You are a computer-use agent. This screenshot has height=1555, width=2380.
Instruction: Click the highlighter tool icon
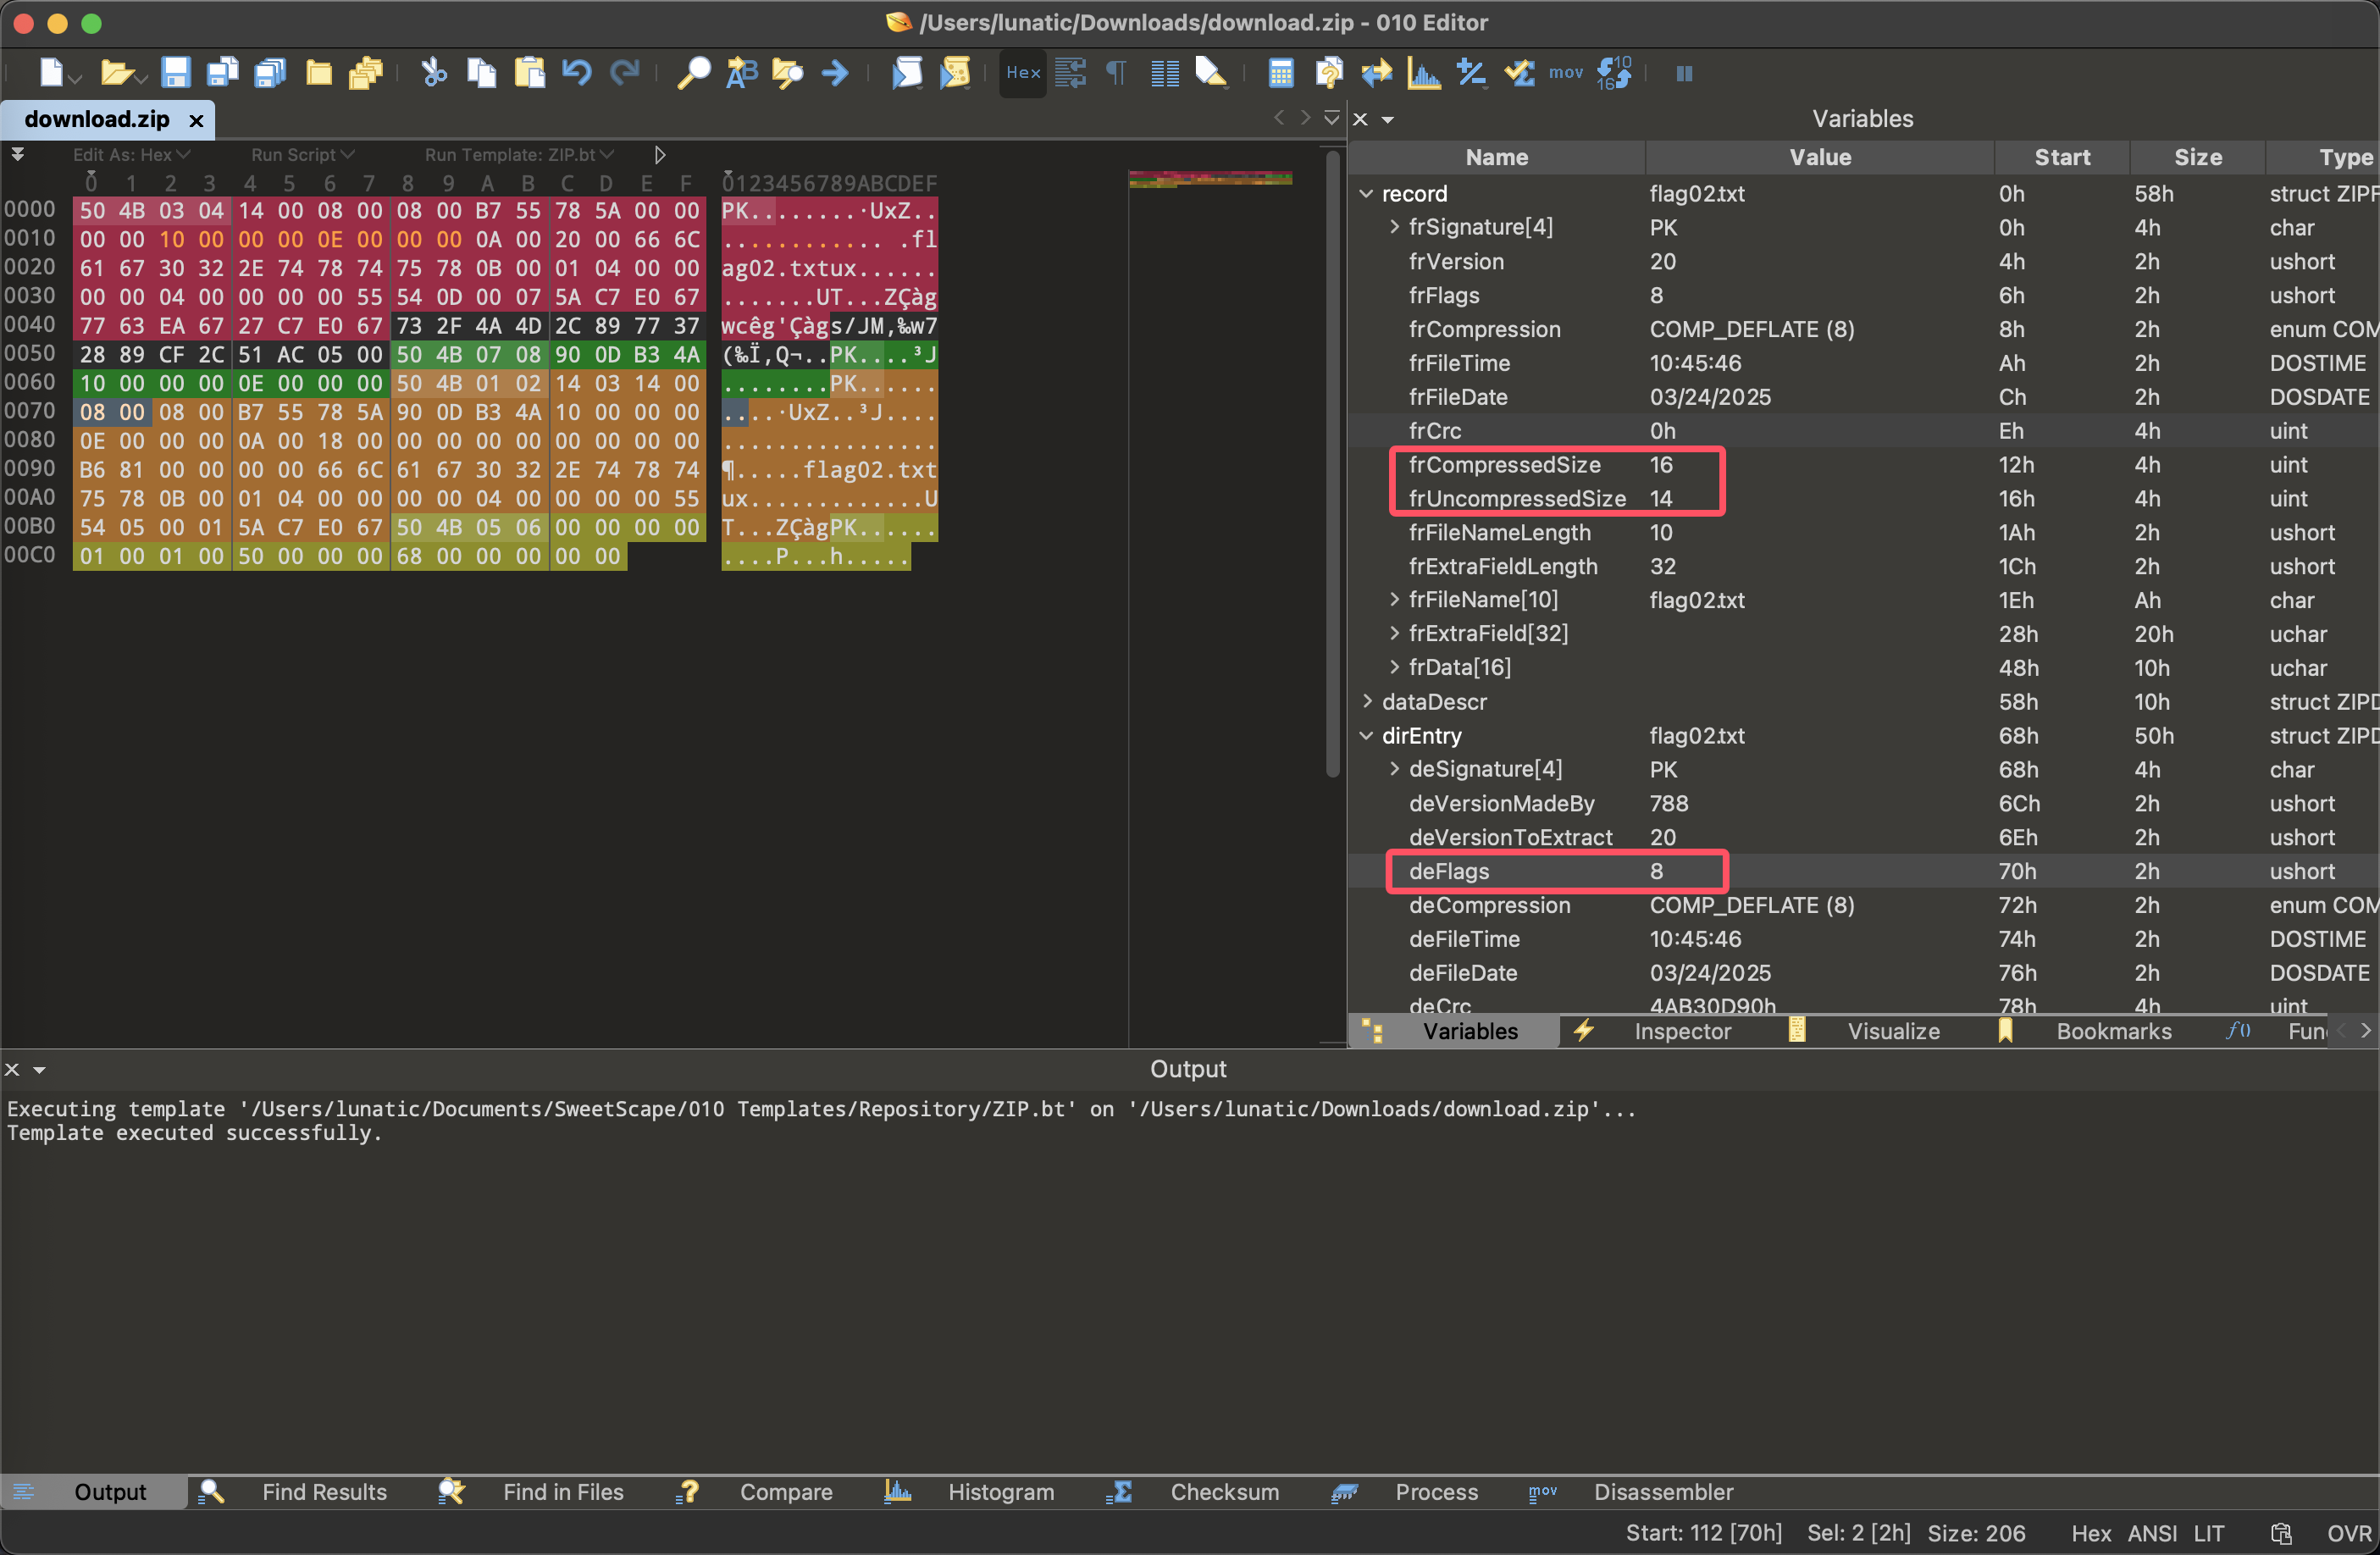click(1210, 73)
